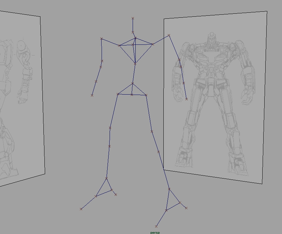Screen dimensions: 282x234
Task: Select the center hip joint between both legs
Action: tap(132, 95)
